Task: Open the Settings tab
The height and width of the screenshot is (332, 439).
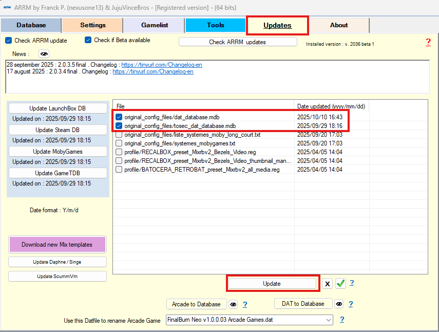Action: click(93, 25)
